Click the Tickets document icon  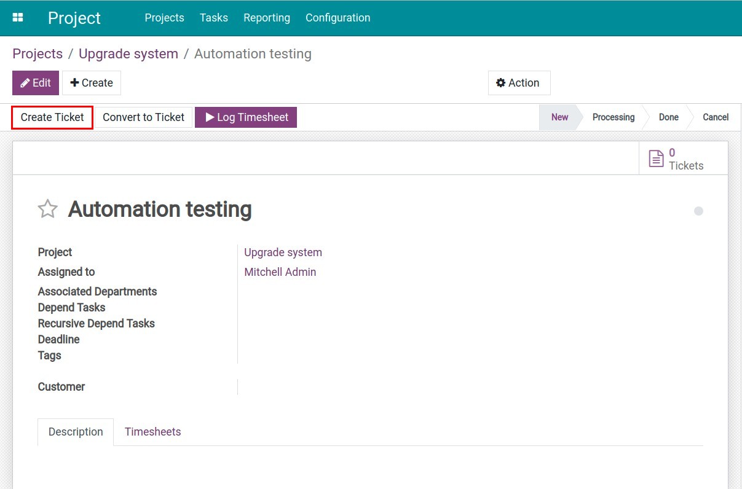tap(656, 158)
